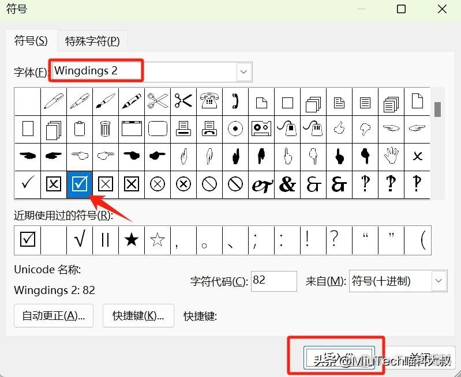Click the 快捷键(K)... button
Screen dimensions: 461x377
[x=138, y=315]
